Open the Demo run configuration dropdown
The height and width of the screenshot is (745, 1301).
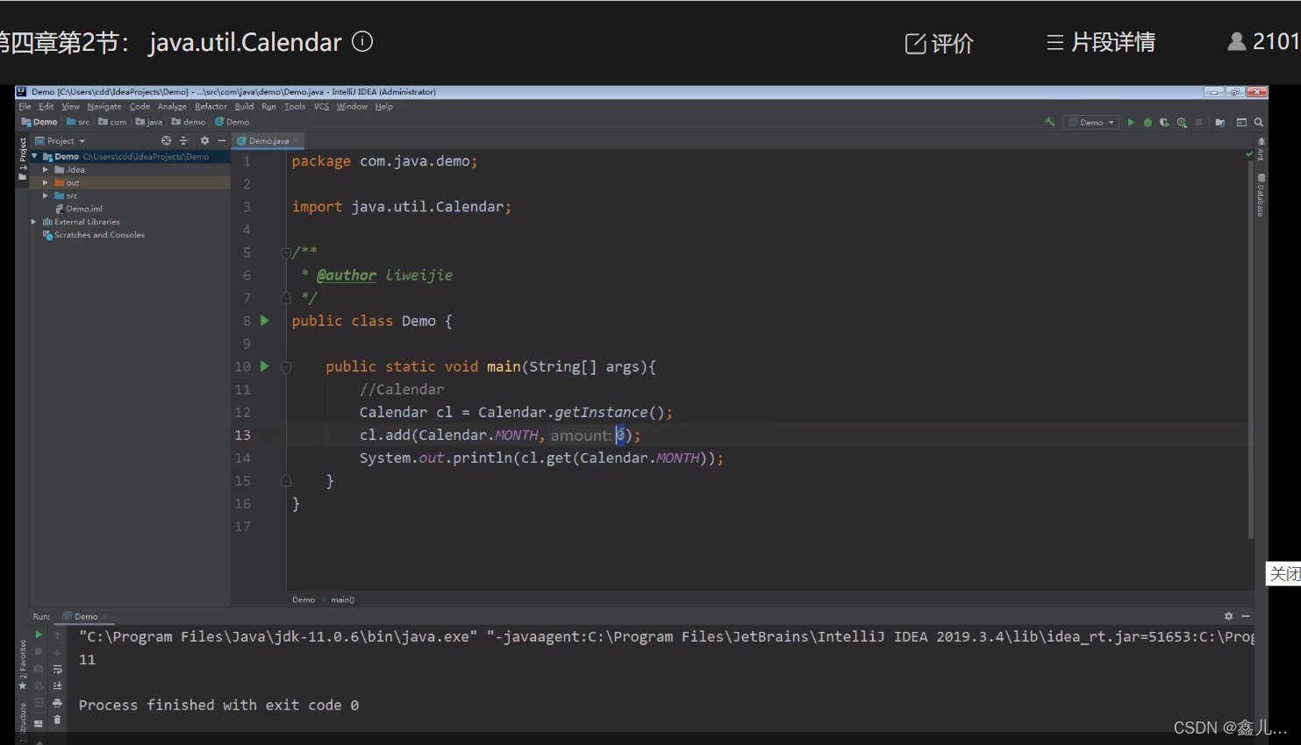click(1090, 122)
